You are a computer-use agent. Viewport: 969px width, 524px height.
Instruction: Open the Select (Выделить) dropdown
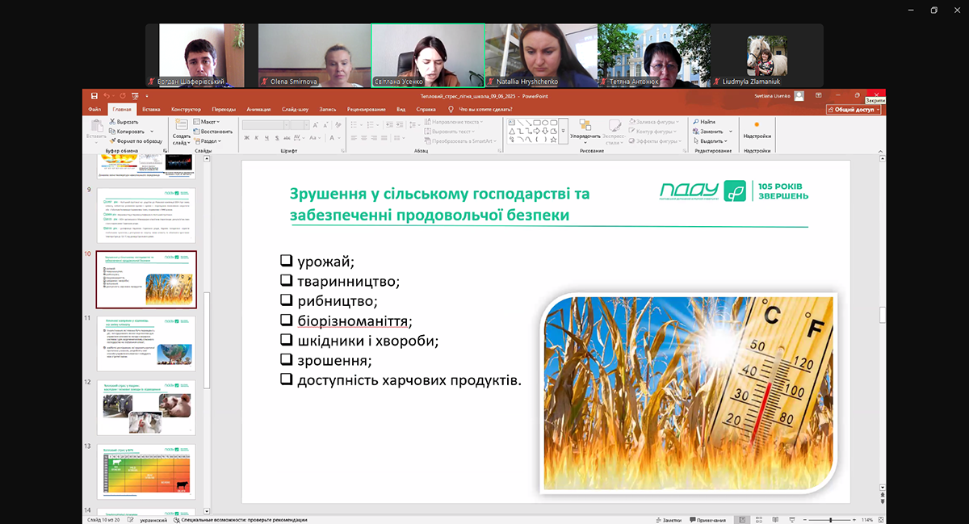click(711, 140)
